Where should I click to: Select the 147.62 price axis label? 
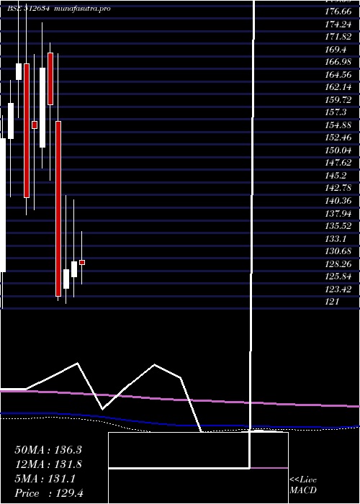click(x=338, y=163)
